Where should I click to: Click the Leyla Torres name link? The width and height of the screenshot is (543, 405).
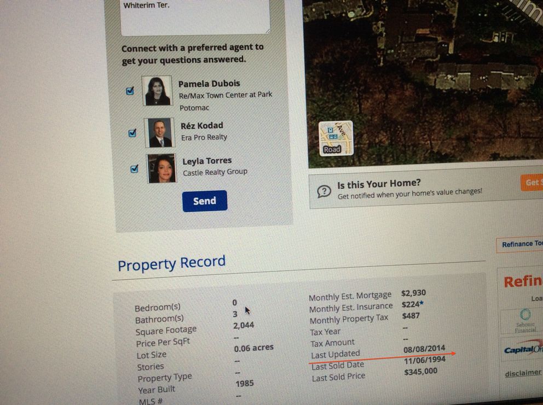click(x=207, y=161)
